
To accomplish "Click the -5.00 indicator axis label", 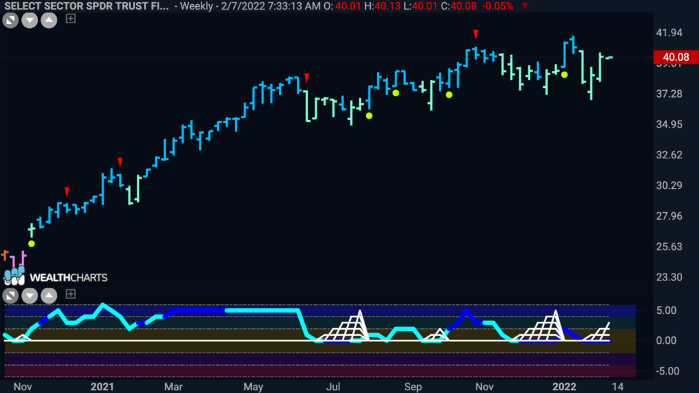I will 668,371.
